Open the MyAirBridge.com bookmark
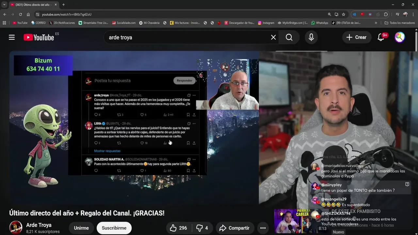The image size is (418, 235). click(x=293, y=23)
